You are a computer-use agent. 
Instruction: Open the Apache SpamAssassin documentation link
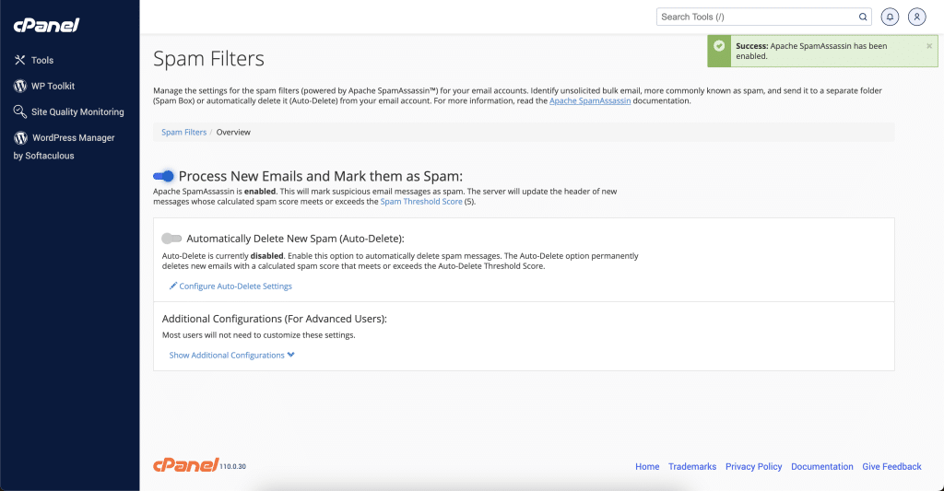[590, 101]
